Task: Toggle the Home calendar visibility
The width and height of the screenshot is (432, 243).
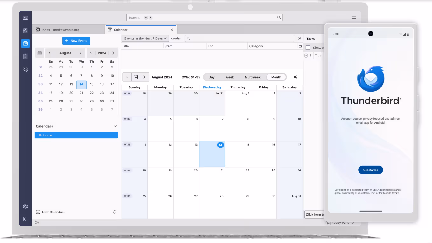Action: 40,135
